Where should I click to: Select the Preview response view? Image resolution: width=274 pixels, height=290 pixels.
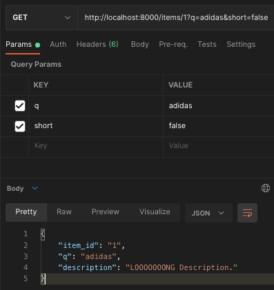(106, 212)
